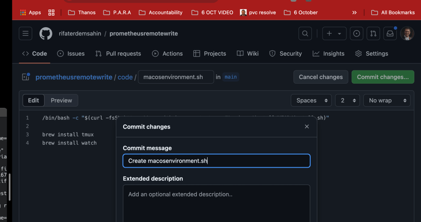Switch to the Projects tab
Image resolution: width=421 pixels, height=222 pixels.
(x=210, y=54)
